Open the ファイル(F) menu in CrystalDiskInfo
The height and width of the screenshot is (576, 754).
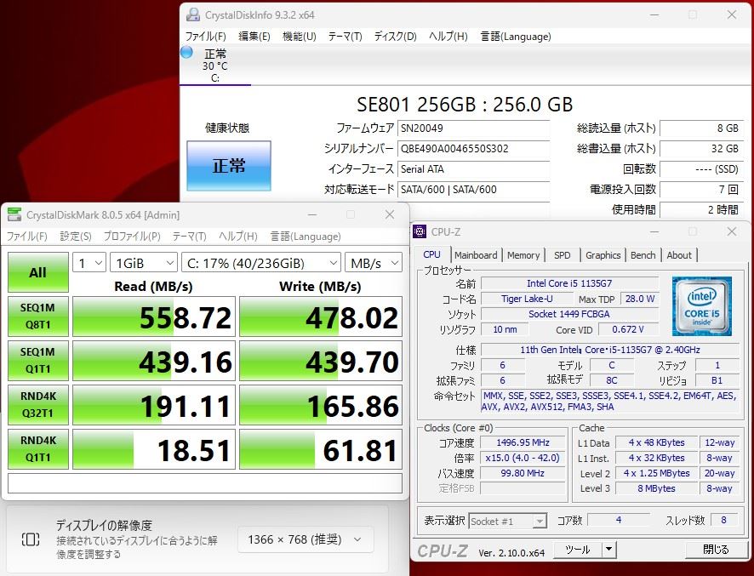tap(205, 36)
